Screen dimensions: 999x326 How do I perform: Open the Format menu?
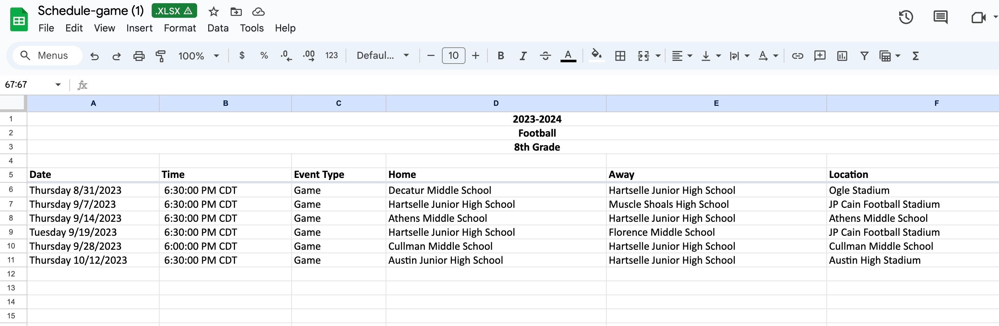[x=180, y=28]
